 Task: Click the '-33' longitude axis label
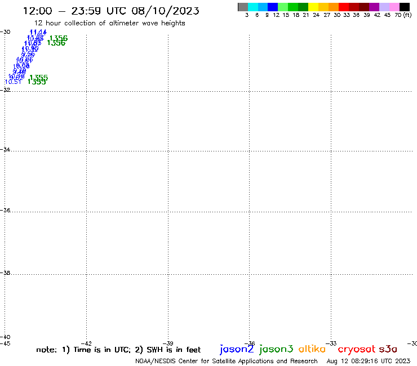[x=331, y=343]
